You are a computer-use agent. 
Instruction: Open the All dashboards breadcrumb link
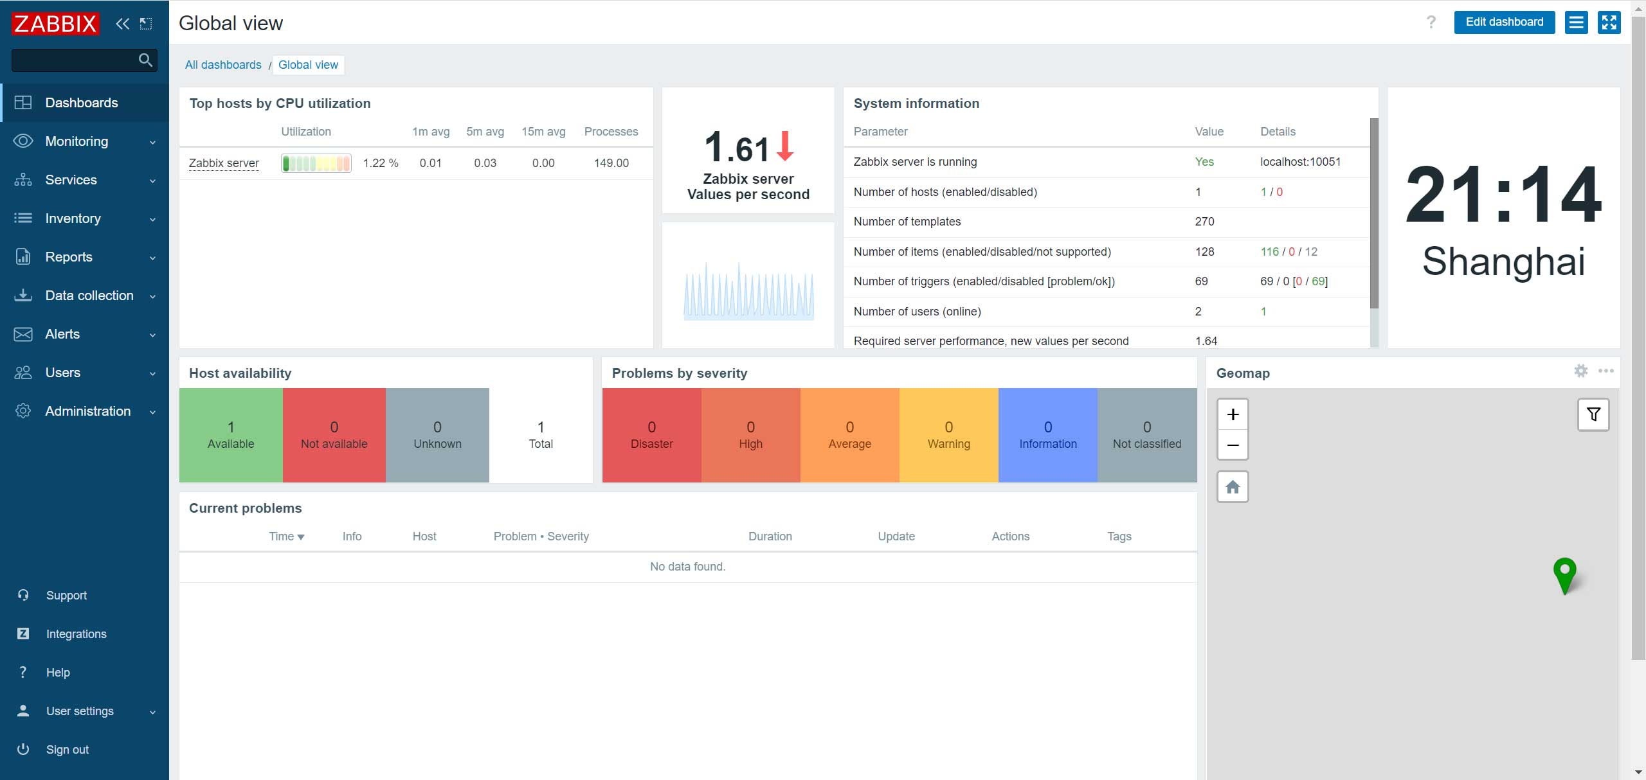pos(223,65)
